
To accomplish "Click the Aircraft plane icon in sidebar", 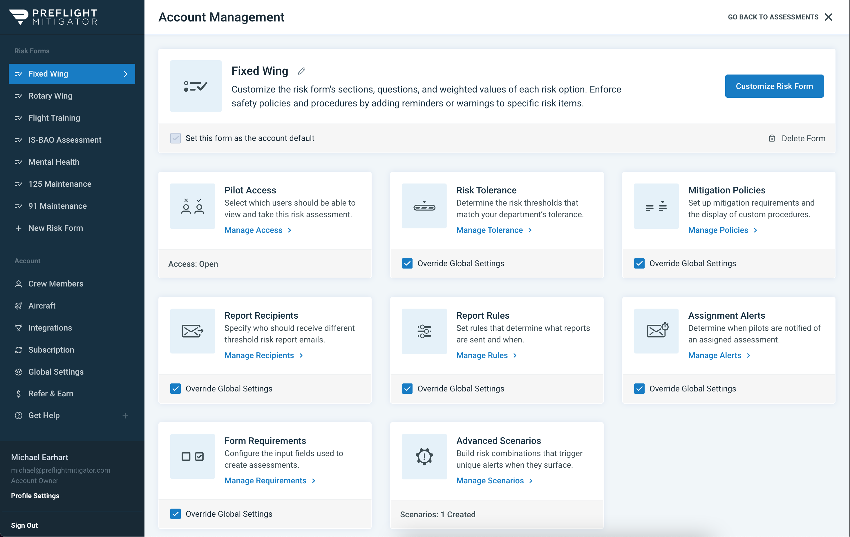I will click(18, 306).
